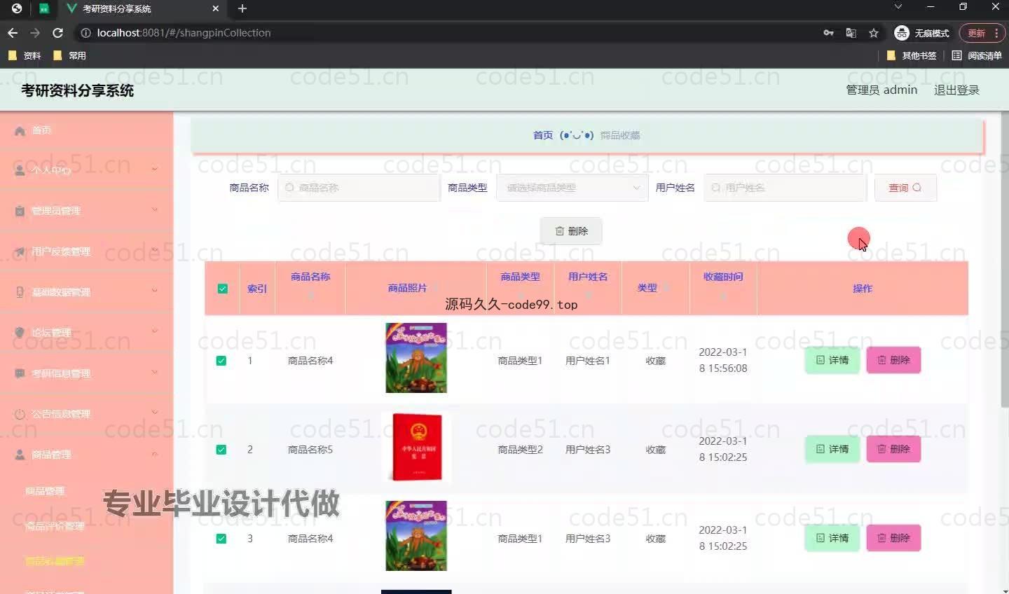Click the 公告信息管理 power icon

point(20,414)
